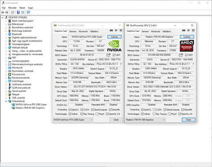
Task: Select Radeon (TM) RX 480 Graphics in device tree
Action: click(30, 108)
